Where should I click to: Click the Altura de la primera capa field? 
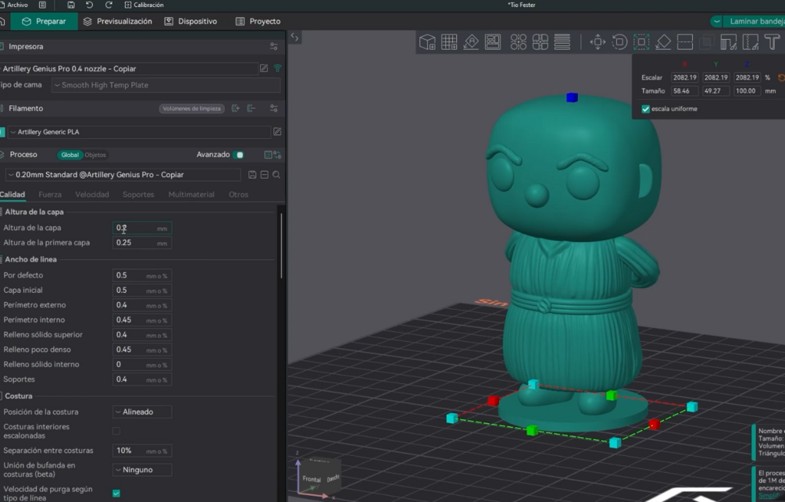142,243
